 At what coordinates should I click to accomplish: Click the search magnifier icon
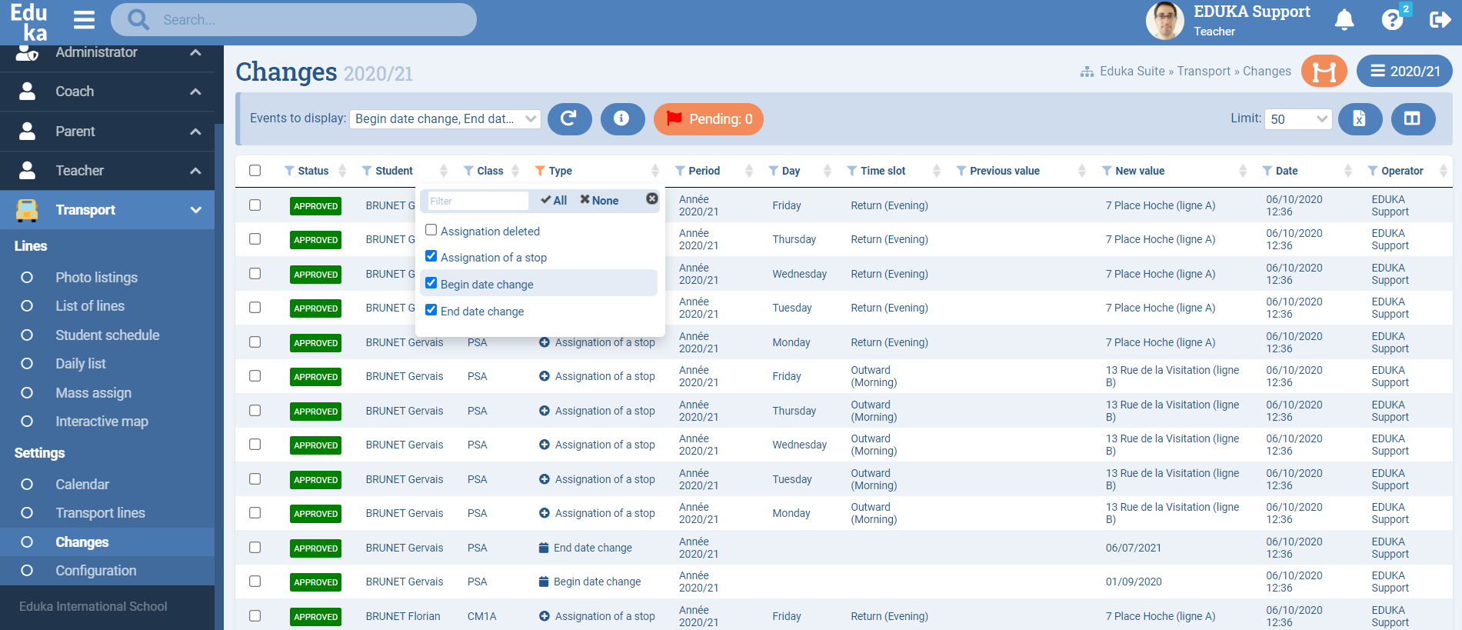[138, 19]
